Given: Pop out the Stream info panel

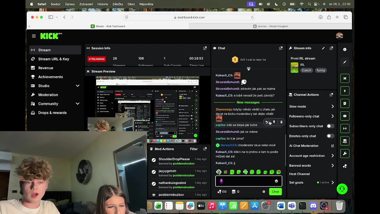Looking at the screenshot, I should click(x=331, y=48).
